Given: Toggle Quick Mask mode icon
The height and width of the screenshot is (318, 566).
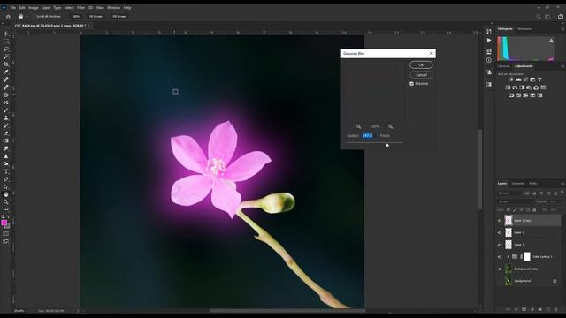Looking at the screenshot, I should click(x=6, y=233).
